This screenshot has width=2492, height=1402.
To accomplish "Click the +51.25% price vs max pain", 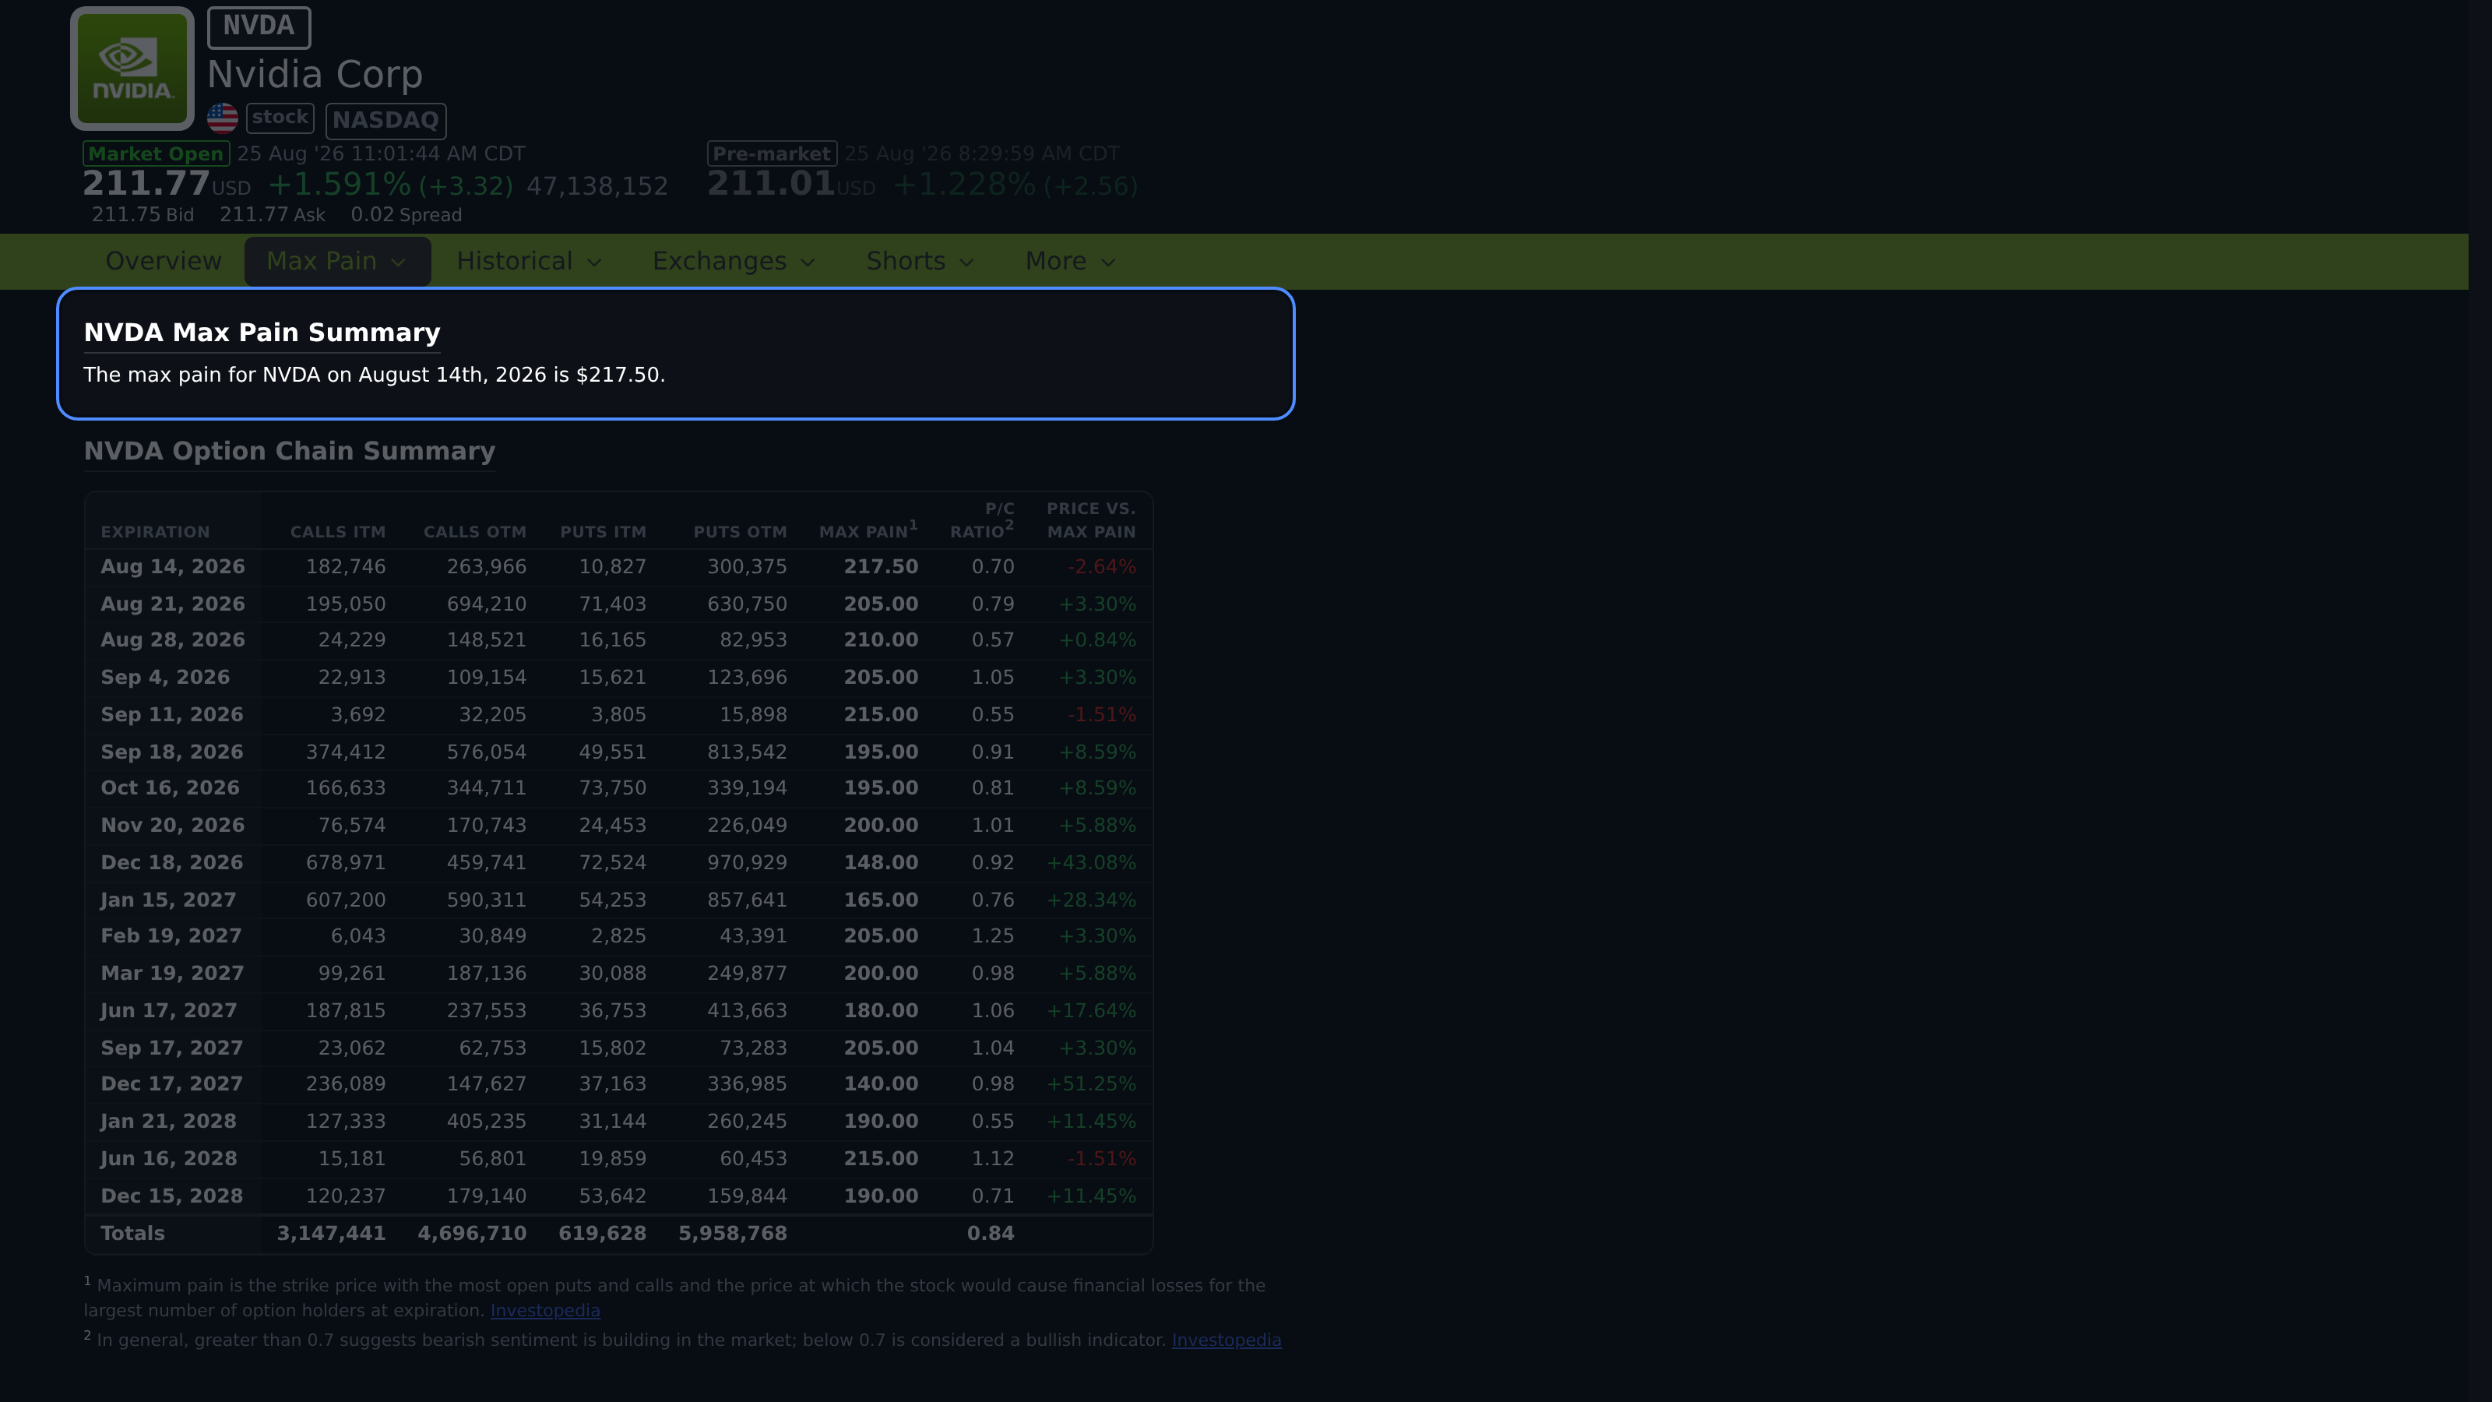I will 1091,1085.
